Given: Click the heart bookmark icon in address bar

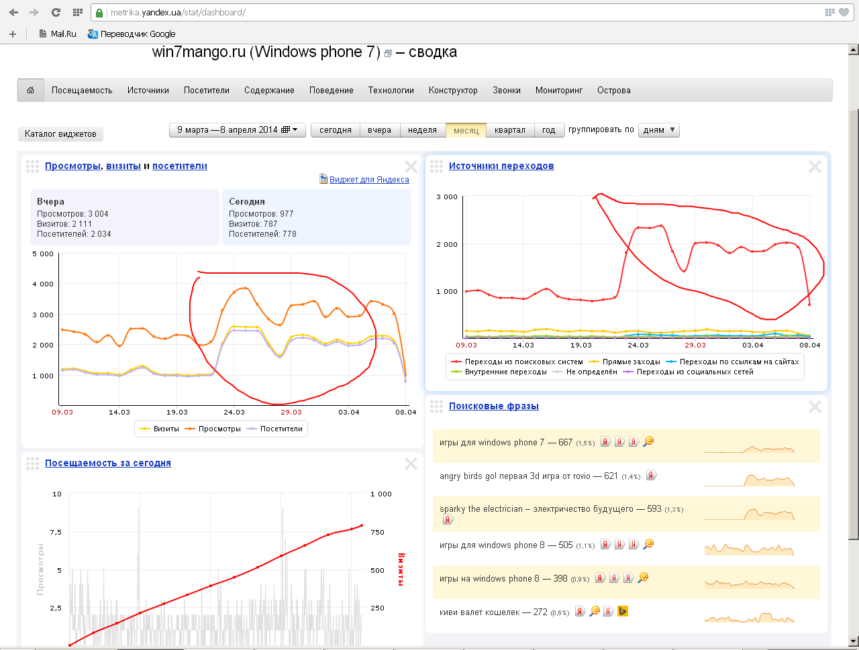Looking at the screenshot, I should point(844,12).
